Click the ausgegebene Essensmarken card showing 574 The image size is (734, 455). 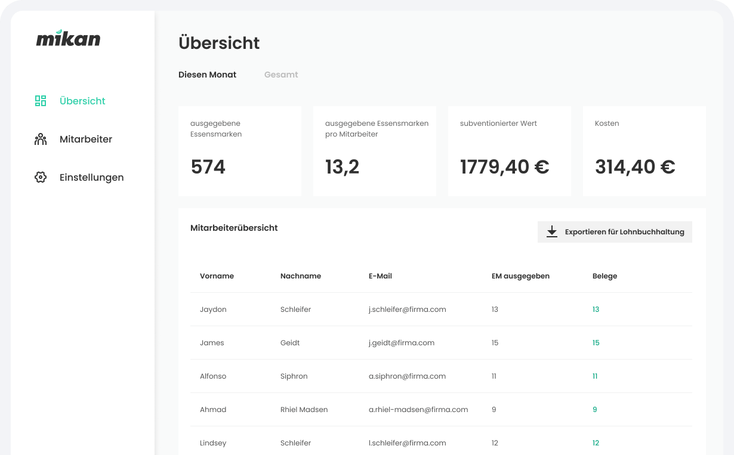click(239, 150)
